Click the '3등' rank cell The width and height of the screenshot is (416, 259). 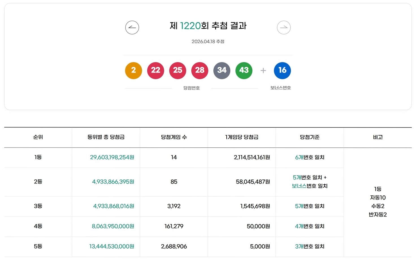pyautogui.click(x=38, y=206)
